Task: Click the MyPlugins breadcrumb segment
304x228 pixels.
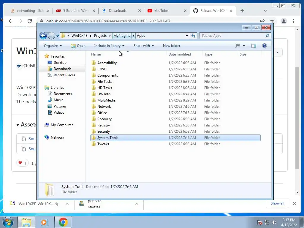Action: pos(122,36)
